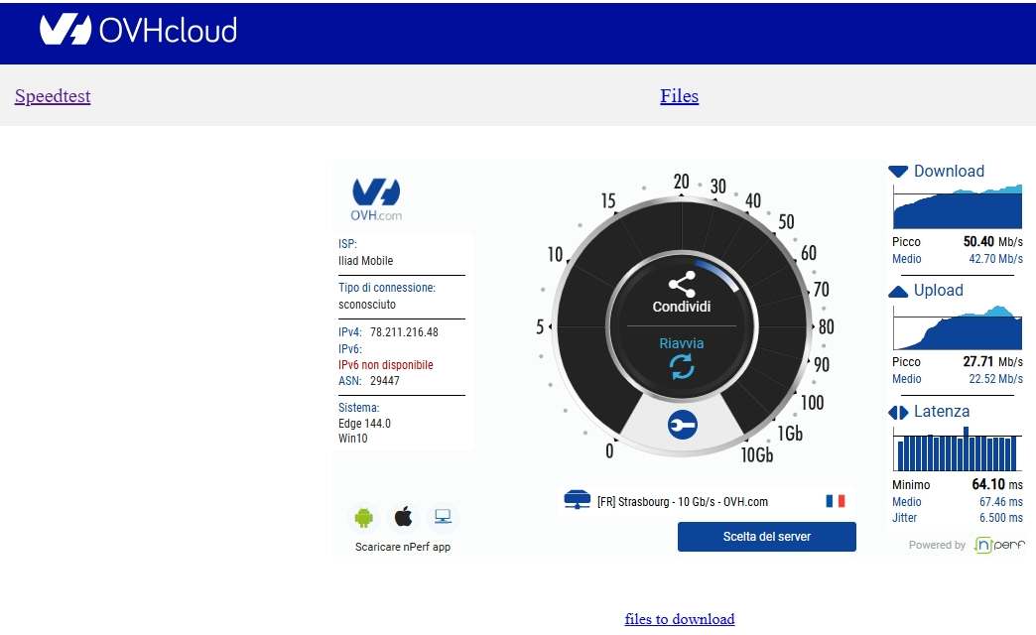Click the Download speed graph

pyautogui.click(x=958, y=207)
